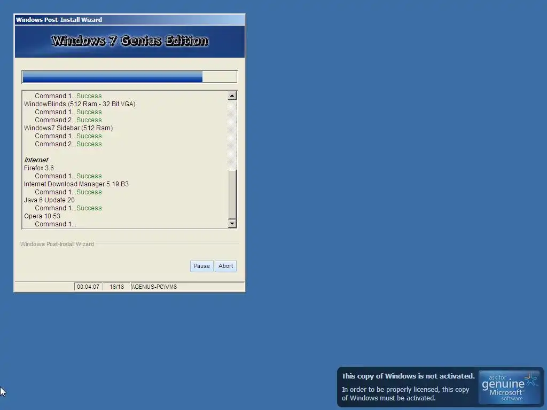This screenshot has width=547, height=410.
Task: Click scroll down arrow in install log
Action: point(232,224)
